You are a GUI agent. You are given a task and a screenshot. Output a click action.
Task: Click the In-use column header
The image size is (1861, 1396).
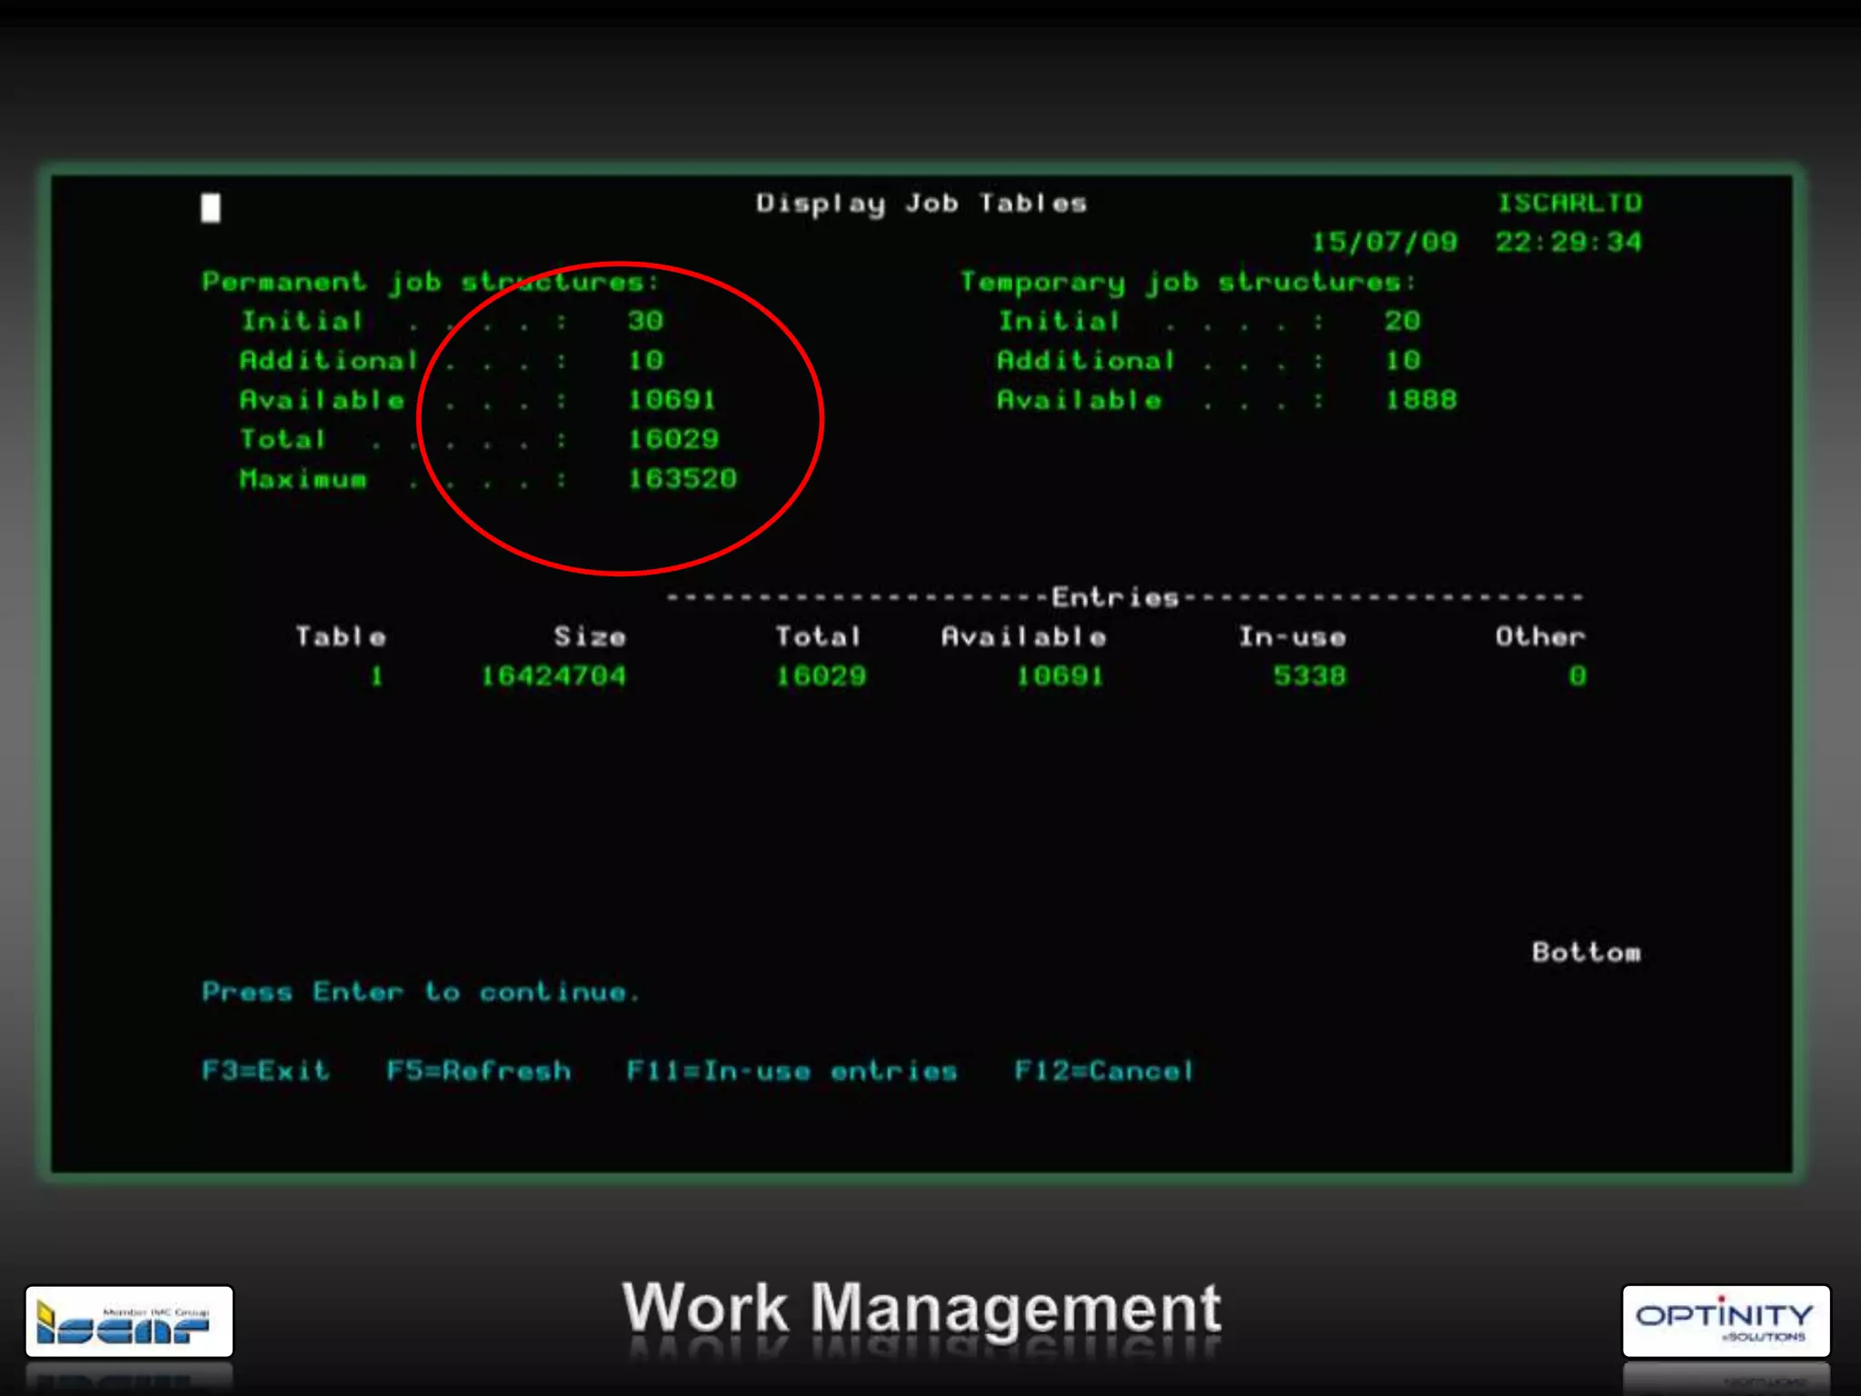tap(1291, 636)
